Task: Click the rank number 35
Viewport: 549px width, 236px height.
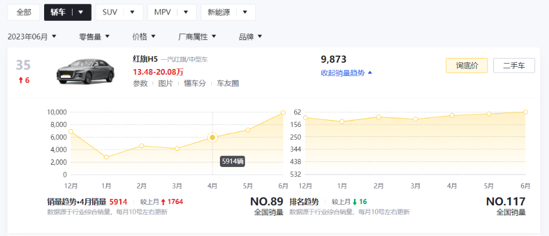Action: pos(23,65)
